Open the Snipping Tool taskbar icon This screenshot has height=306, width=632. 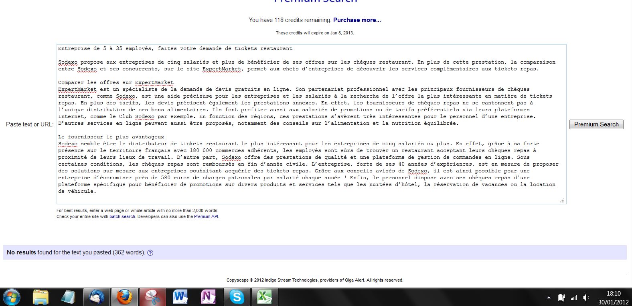(x=152, y=297)
